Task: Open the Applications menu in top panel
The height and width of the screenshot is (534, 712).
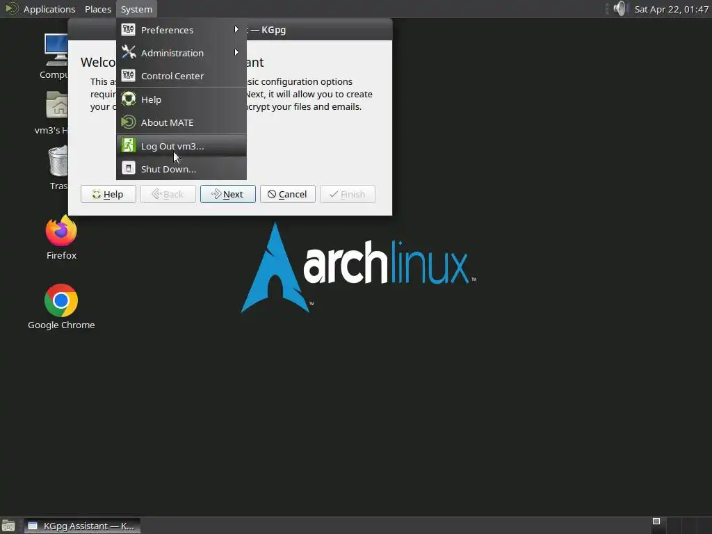Action: [49, 9]
